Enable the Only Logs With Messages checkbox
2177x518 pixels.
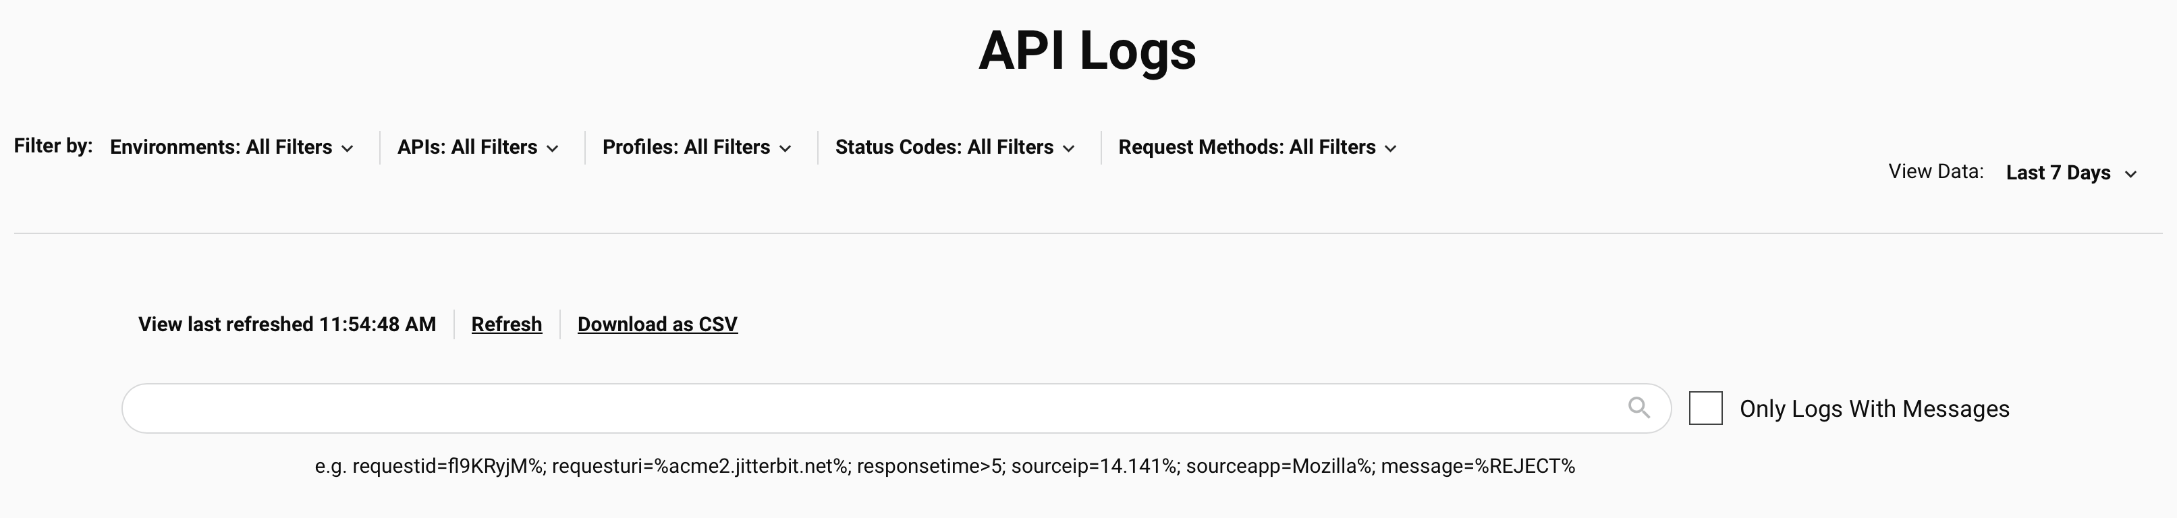(x=1705, y=408)
